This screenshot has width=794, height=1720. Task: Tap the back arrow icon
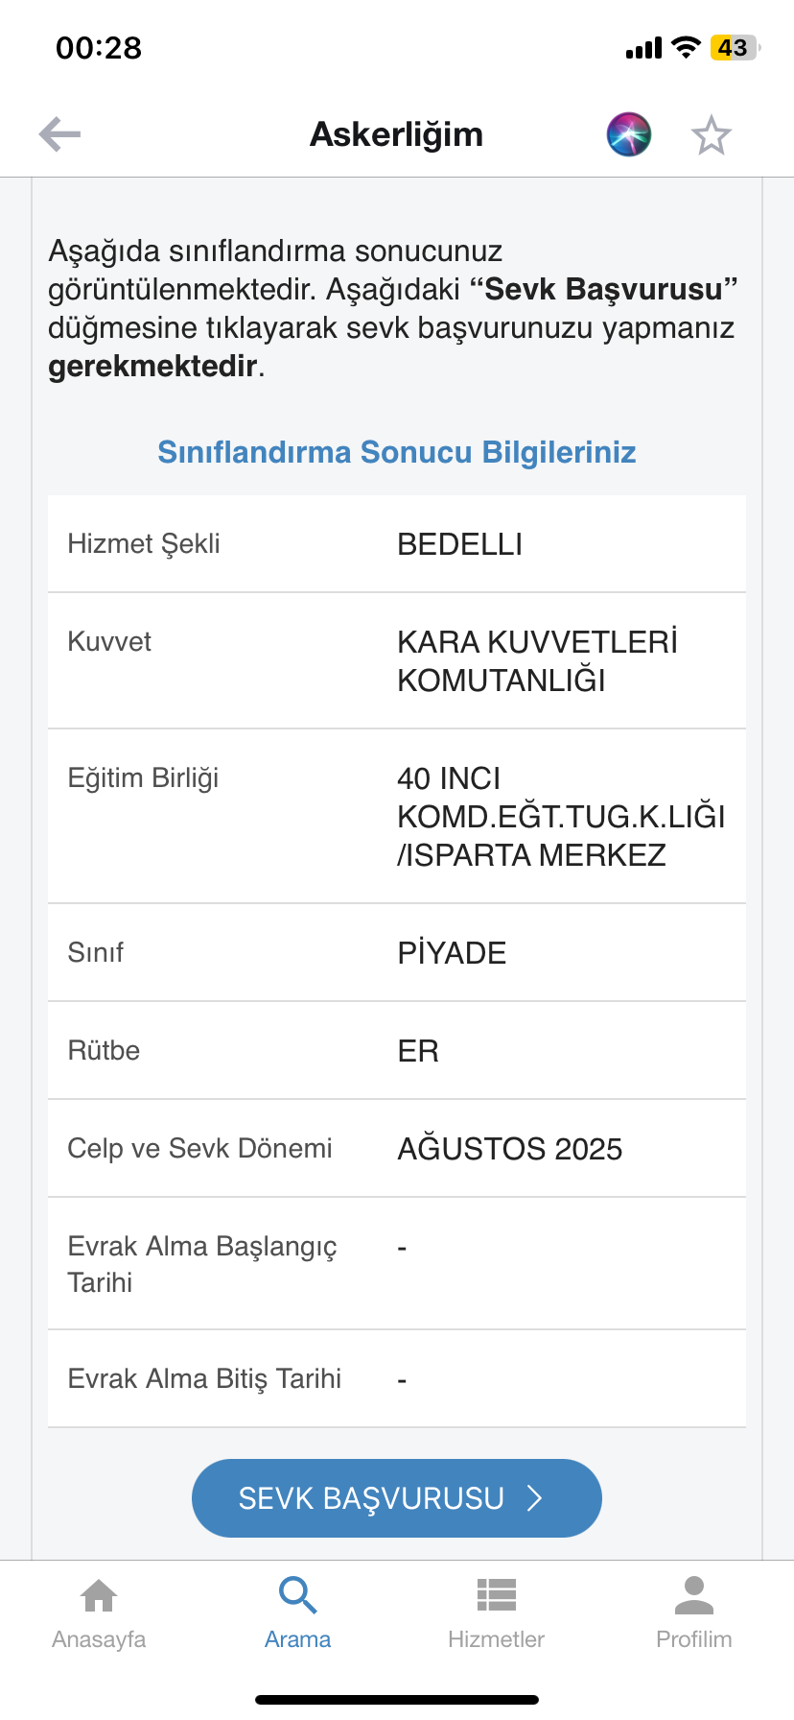(59, 134)
